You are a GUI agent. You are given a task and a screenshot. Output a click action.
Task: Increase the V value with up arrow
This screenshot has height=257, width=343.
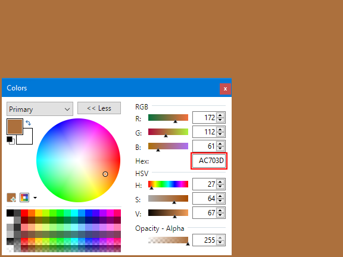220,210
